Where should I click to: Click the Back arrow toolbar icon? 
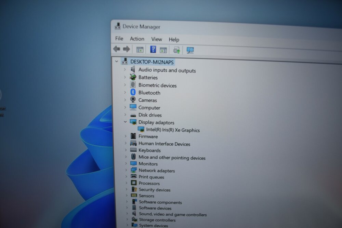117,49
